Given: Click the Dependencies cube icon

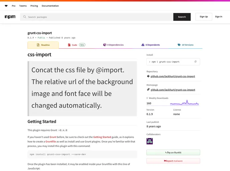Looking at the screenshot, I should click(105, 45).
